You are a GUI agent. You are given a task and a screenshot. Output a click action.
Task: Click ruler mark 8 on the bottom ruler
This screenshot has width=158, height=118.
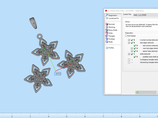coord(121,116)
